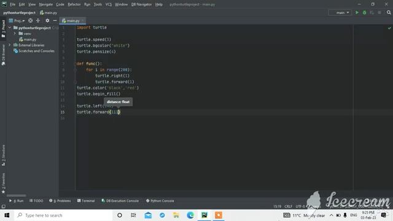Click the inspection checkmark in editor corner

(x=389, y=28)
